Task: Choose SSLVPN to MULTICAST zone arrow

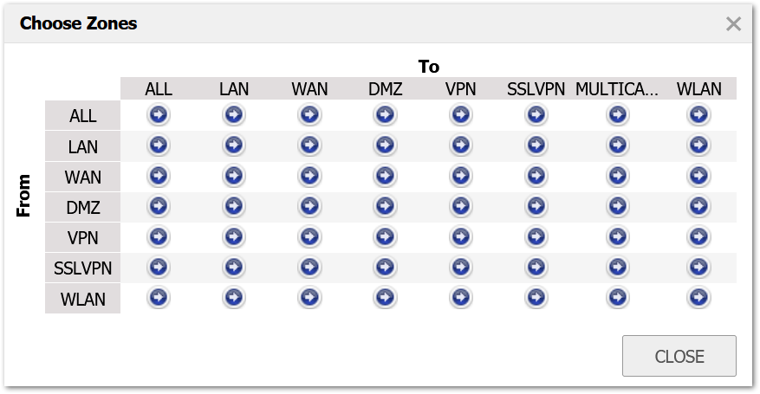Action: (x=618, y=268)
